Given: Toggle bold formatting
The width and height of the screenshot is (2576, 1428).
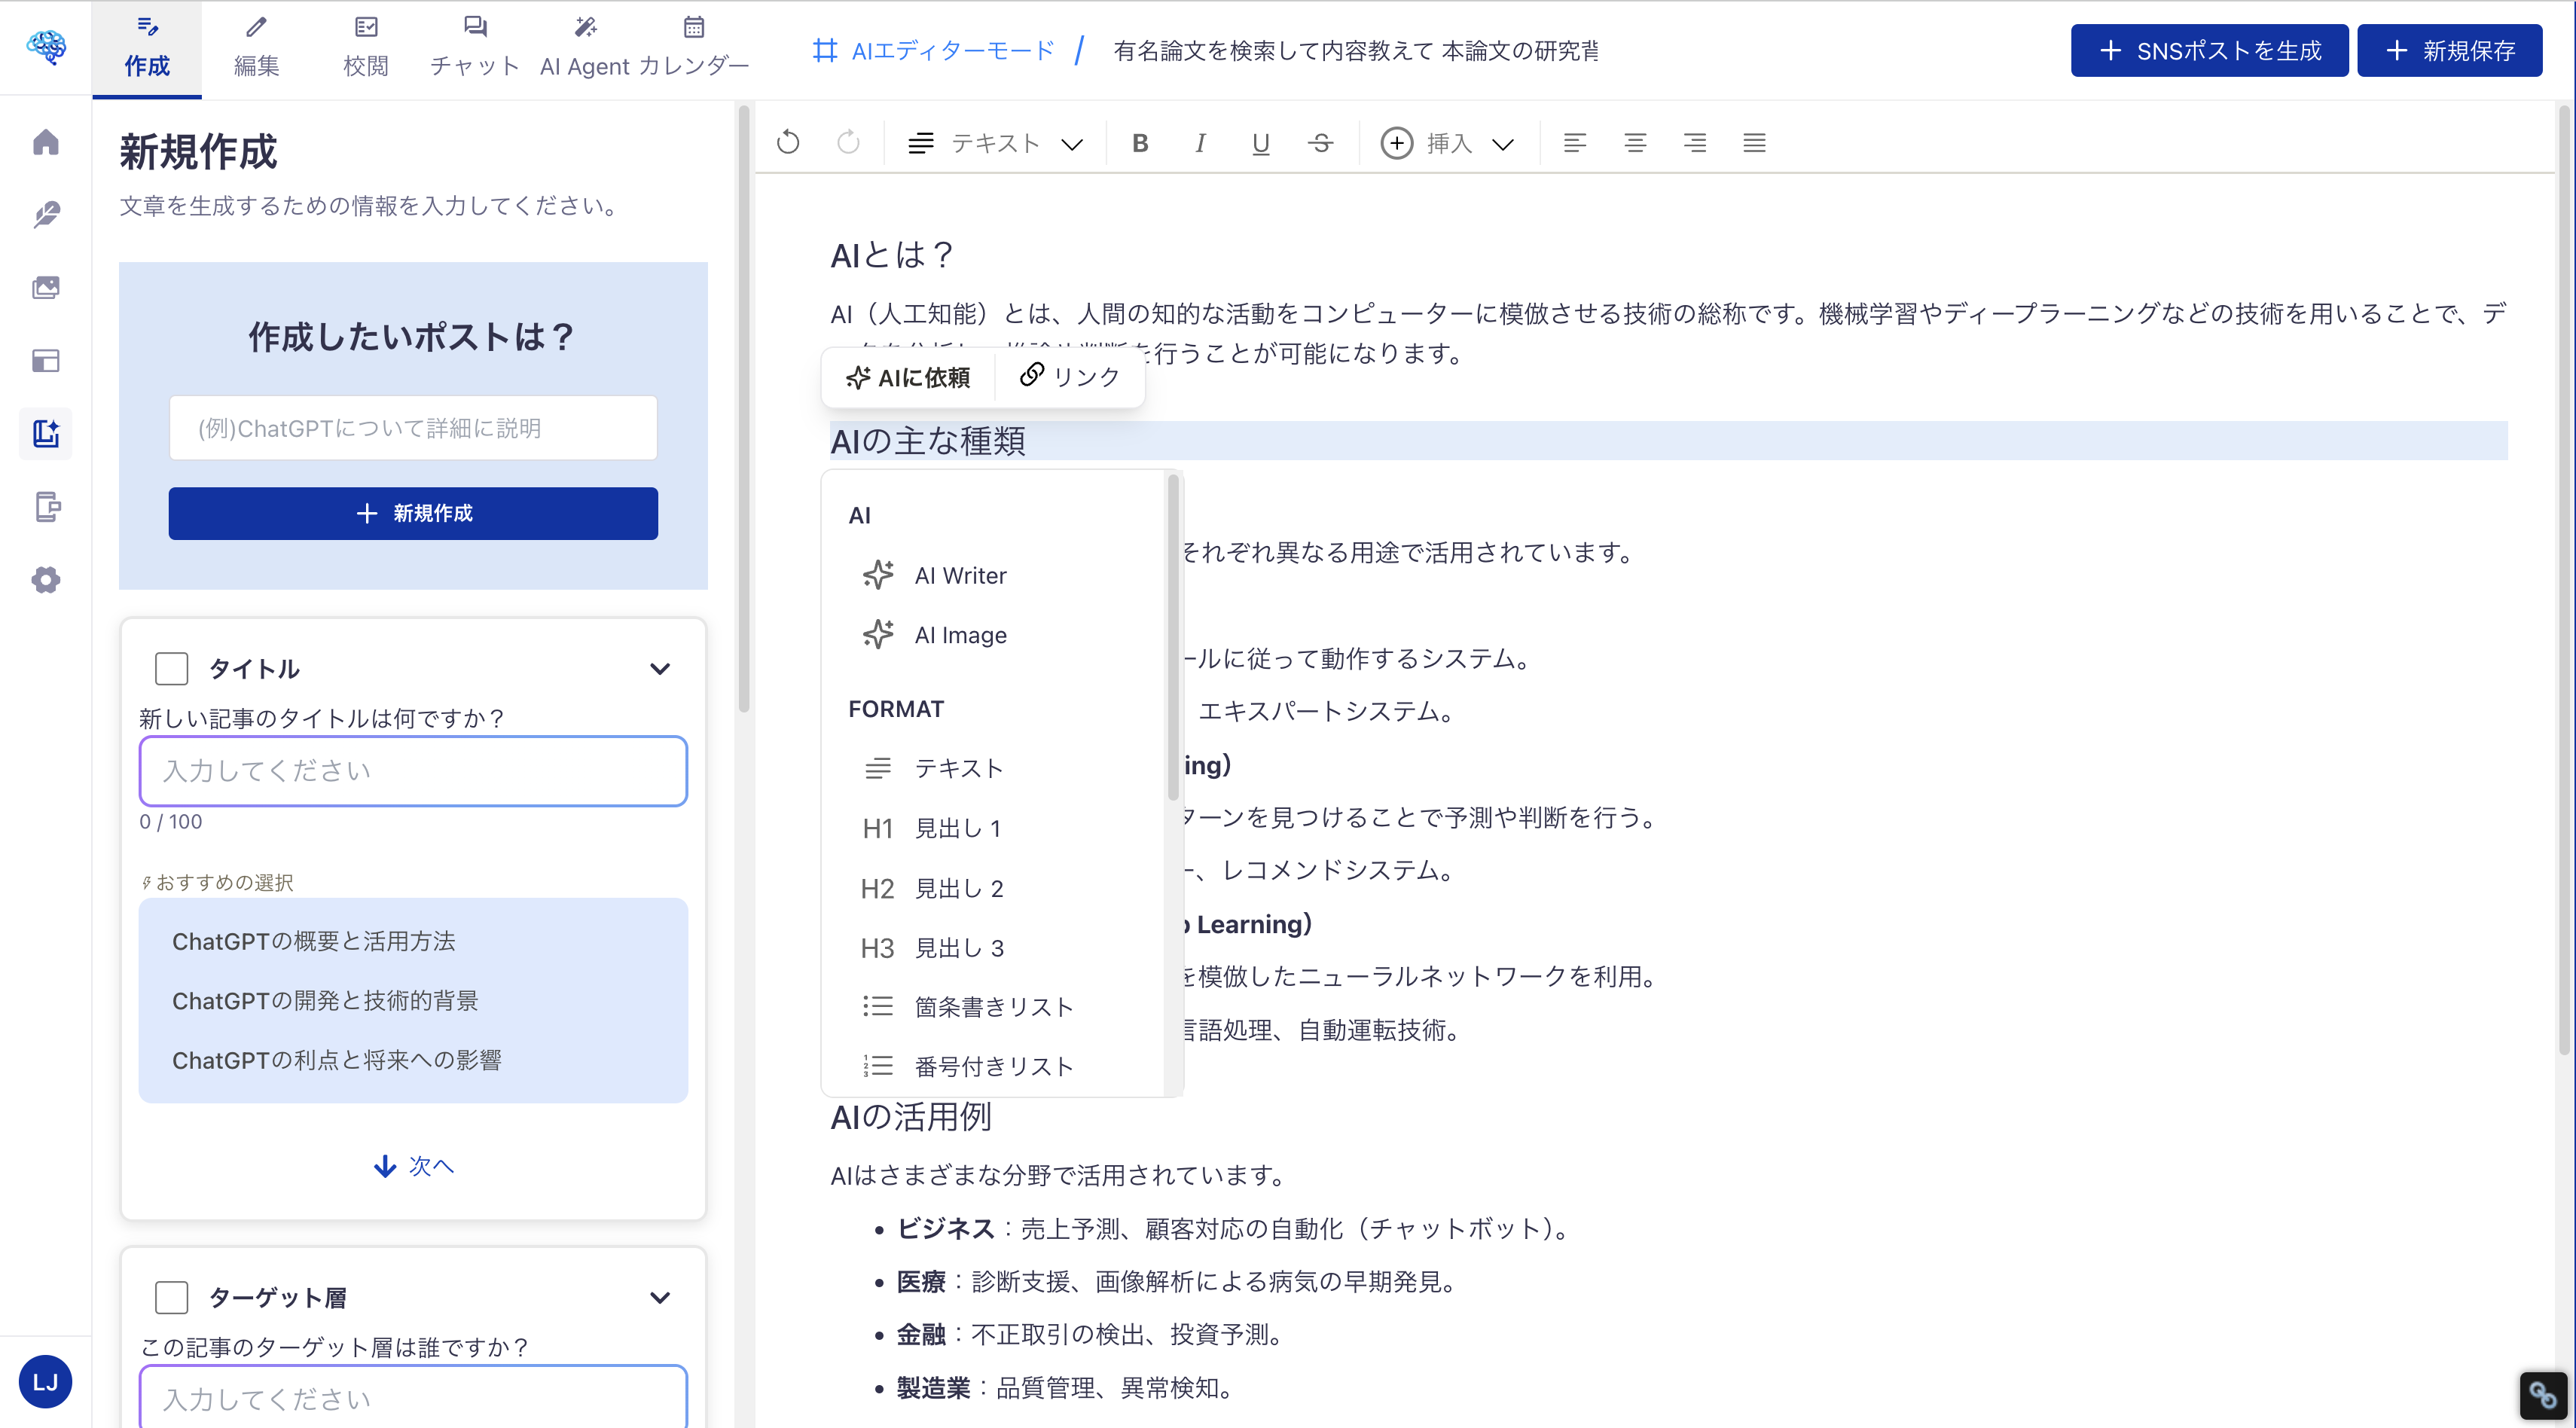Looking at the screenshot, I should tap(1140, 143).
